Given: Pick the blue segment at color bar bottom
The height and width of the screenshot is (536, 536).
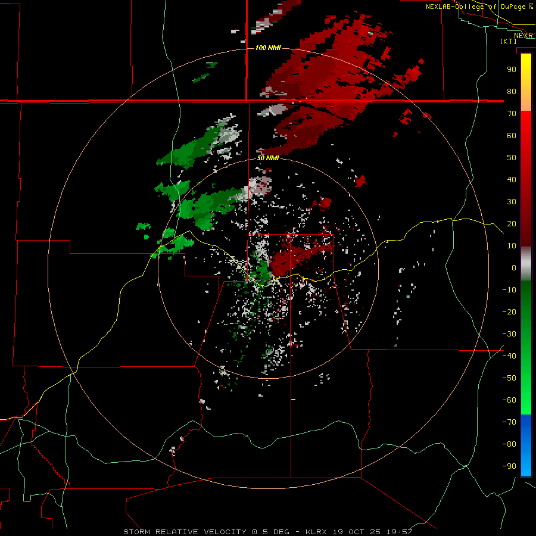Looking at the screenshot, I should pyautogui.click(x=526, y=445).
